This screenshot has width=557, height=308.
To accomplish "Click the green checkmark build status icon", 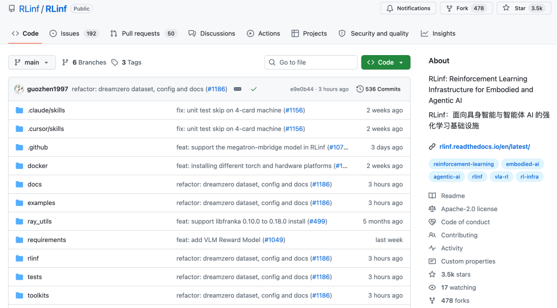I will coord(254,89).
